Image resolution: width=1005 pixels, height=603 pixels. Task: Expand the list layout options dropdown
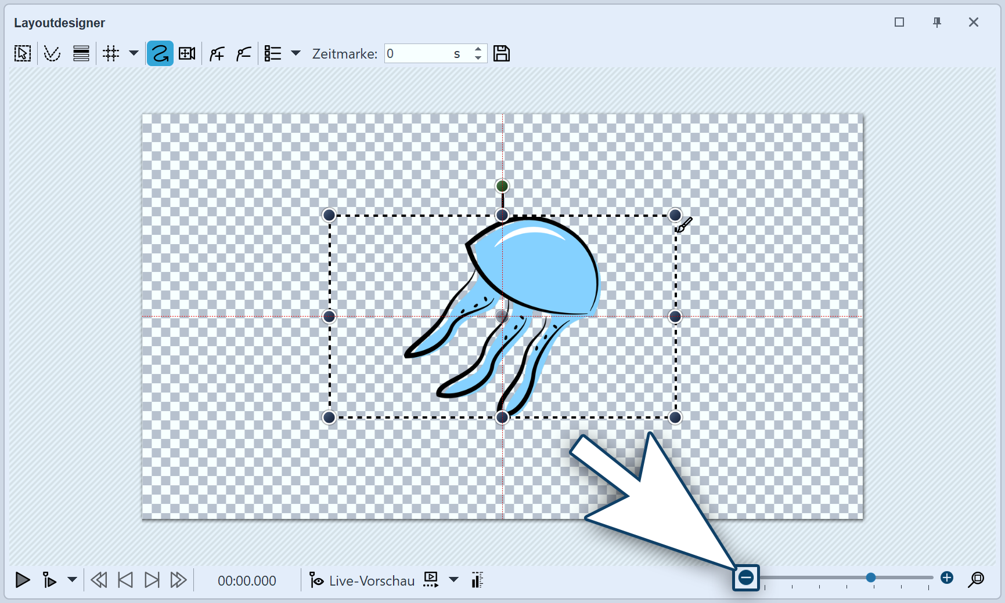(x=296, y=53)
